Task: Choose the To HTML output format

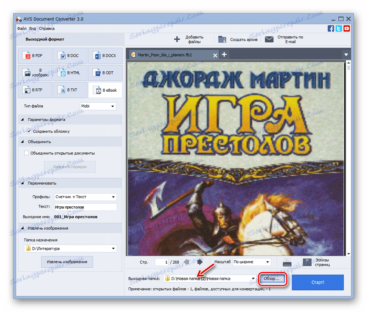Action: [x=70, y=73]
